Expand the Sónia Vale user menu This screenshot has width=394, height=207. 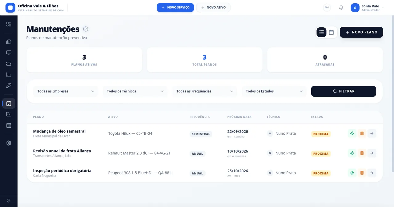click(368, 8)
